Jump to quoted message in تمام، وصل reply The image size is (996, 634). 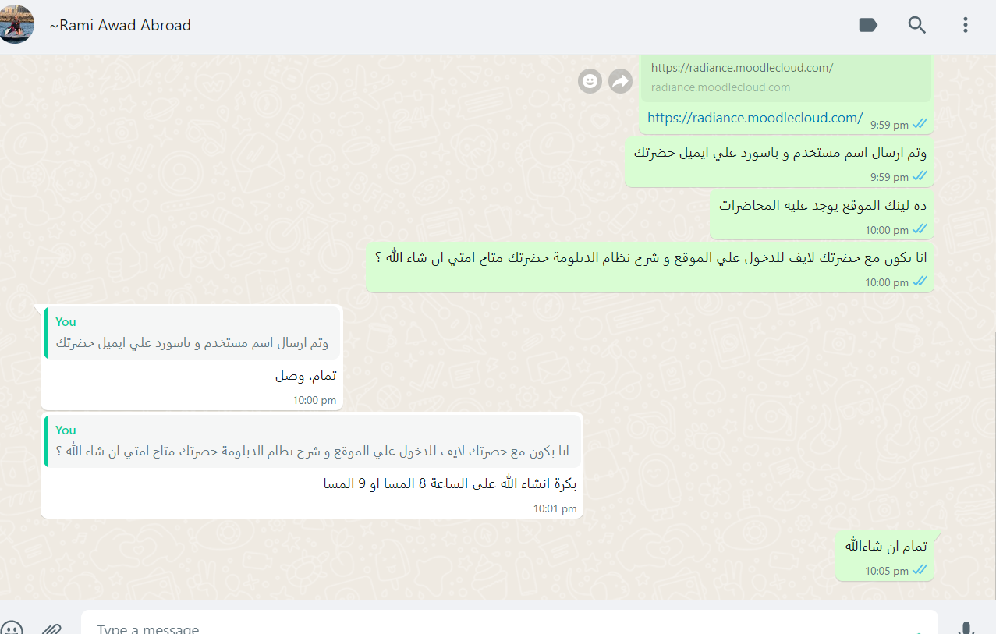pyautogui.click(x=193, y=333)
